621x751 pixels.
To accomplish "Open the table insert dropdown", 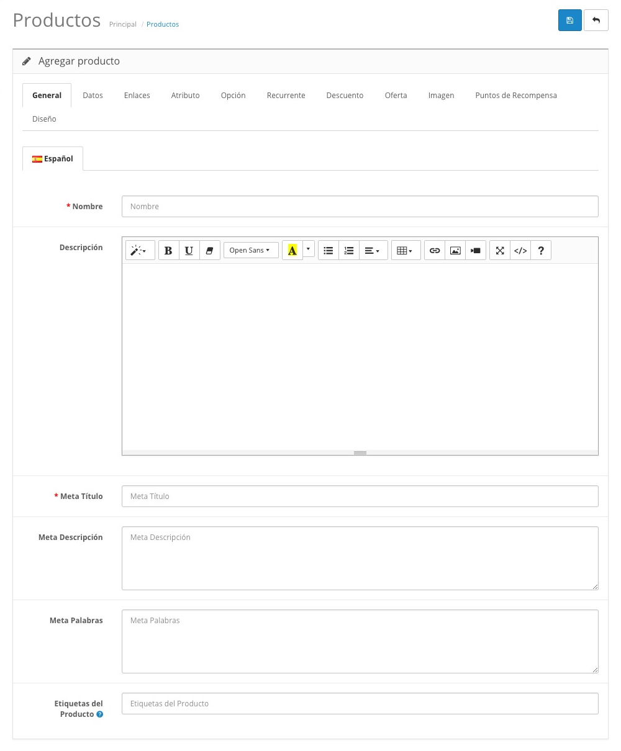I will pyautogui.click(x=406, y=251).
